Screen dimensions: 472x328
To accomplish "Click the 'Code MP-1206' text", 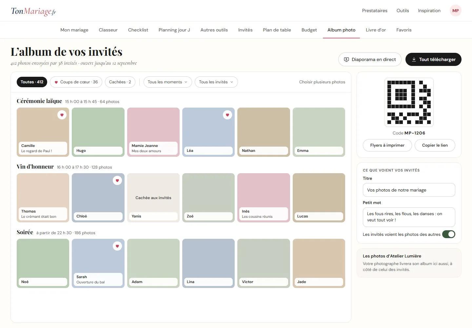I will pos(409,133).
